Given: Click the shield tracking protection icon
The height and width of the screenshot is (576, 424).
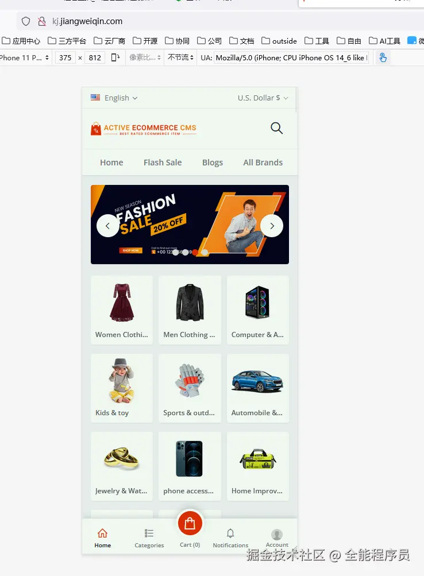Looking at the screenshot, I should pyautogui.click(x=26, y=21).
